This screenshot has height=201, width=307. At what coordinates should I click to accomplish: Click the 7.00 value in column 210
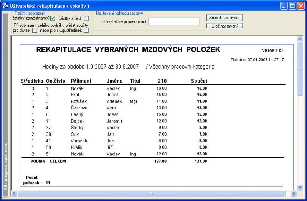pyautogui.click(x=162, y=134)
